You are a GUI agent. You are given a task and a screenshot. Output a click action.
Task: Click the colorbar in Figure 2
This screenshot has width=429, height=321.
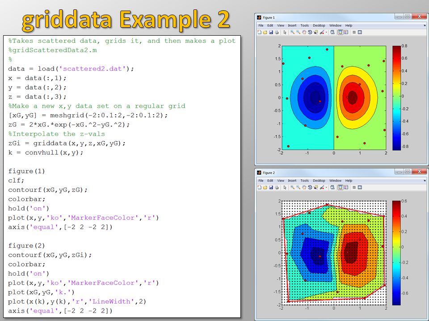[396, 253]
